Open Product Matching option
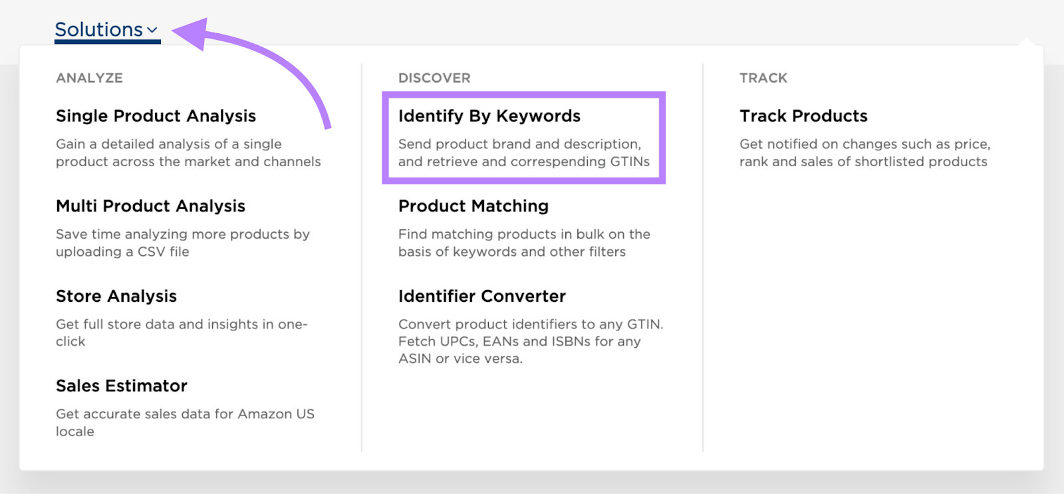 point(473,206)
